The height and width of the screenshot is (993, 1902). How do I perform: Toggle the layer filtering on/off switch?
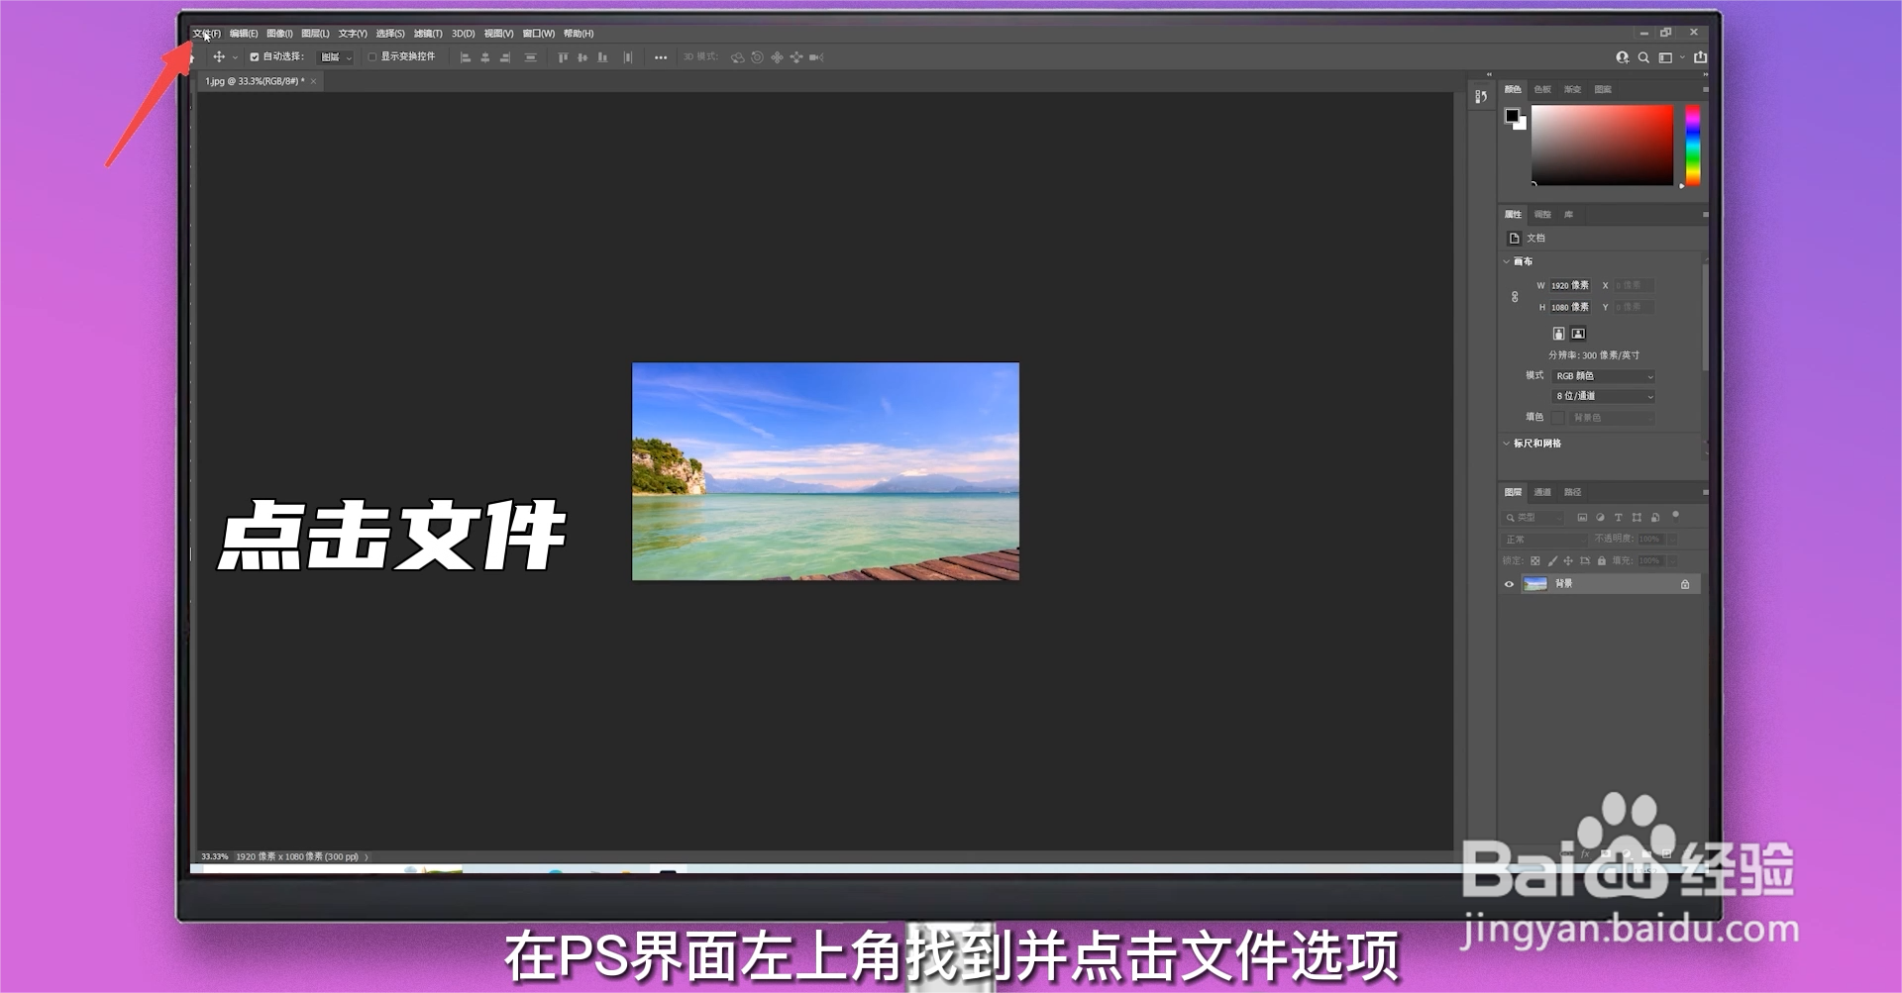(1676, 515)
